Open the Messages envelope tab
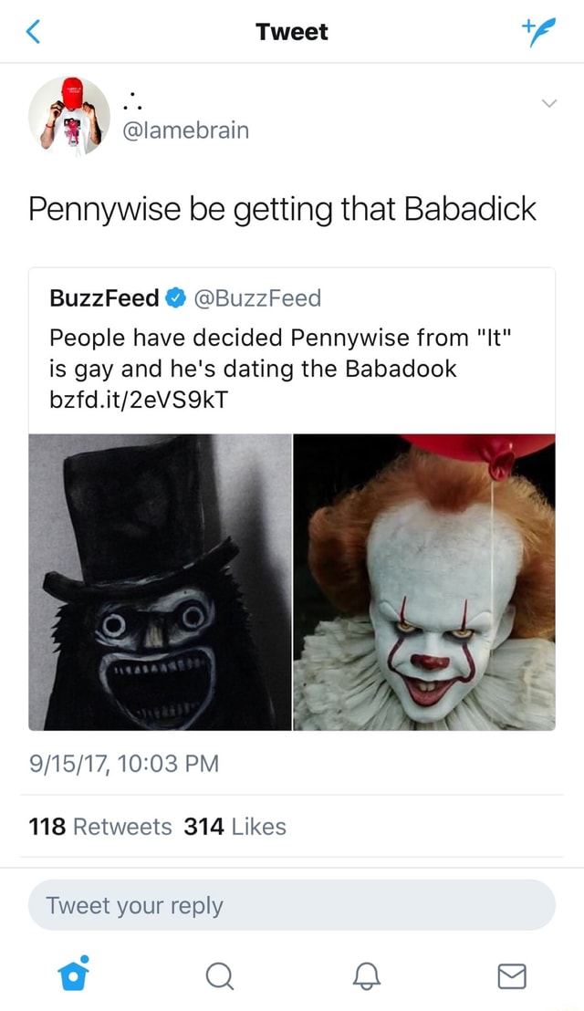 [510, 977]
